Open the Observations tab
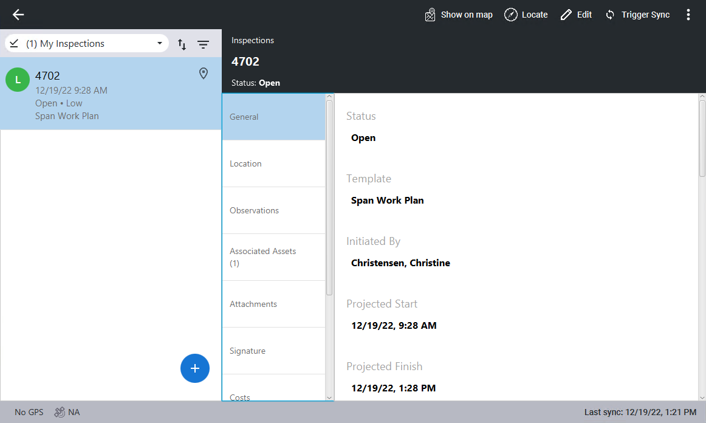 pos(273,210)
